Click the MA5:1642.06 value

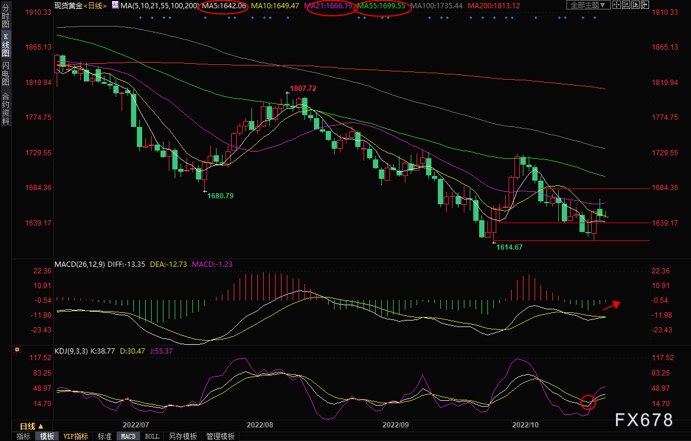(x=224, y=6)
